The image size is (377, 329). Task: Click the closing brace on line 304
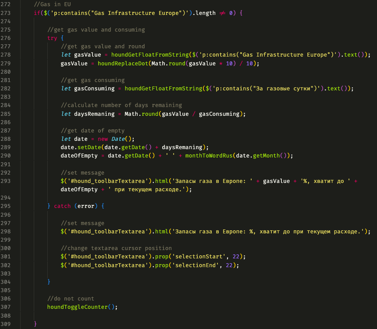click(x=49, y=282)
